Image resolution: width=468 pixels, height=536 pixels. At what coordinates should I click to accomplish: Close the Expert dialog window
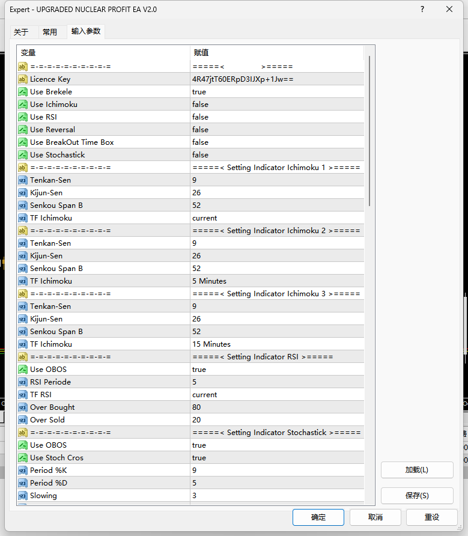(x=449, y=9)
